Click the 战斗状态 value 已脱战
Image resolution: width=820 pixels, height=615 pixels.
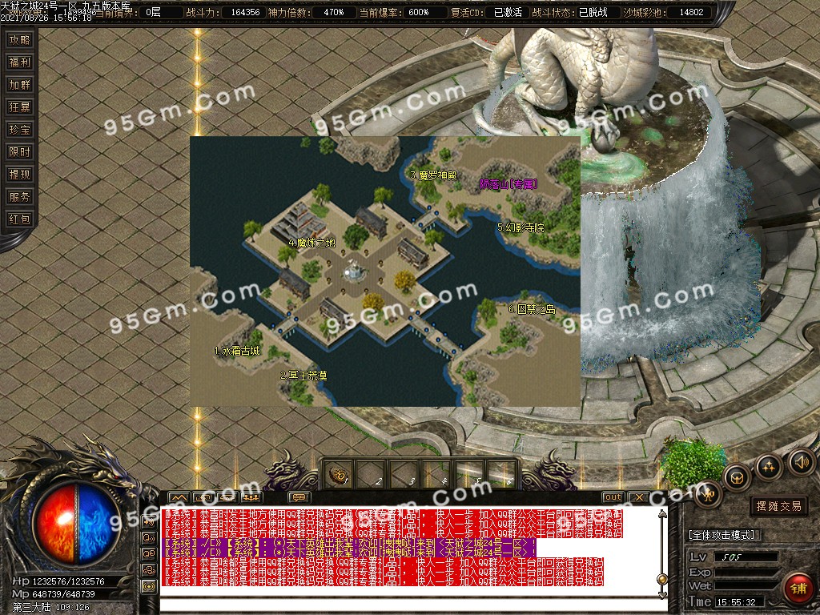tap(593, 12)
